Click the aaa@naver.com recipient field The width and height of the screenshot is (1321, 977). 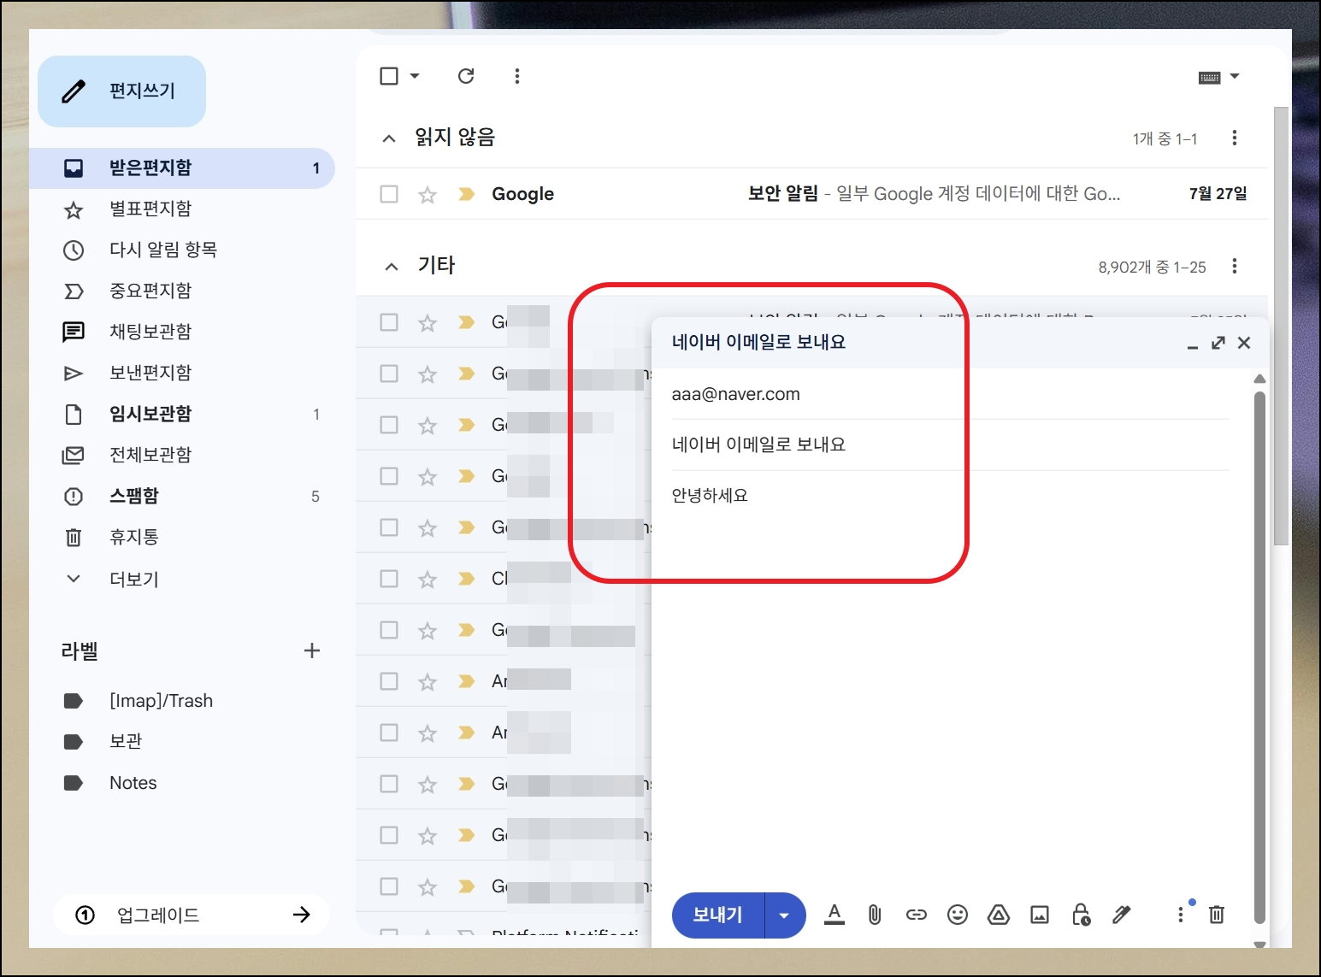click(950, 394)
